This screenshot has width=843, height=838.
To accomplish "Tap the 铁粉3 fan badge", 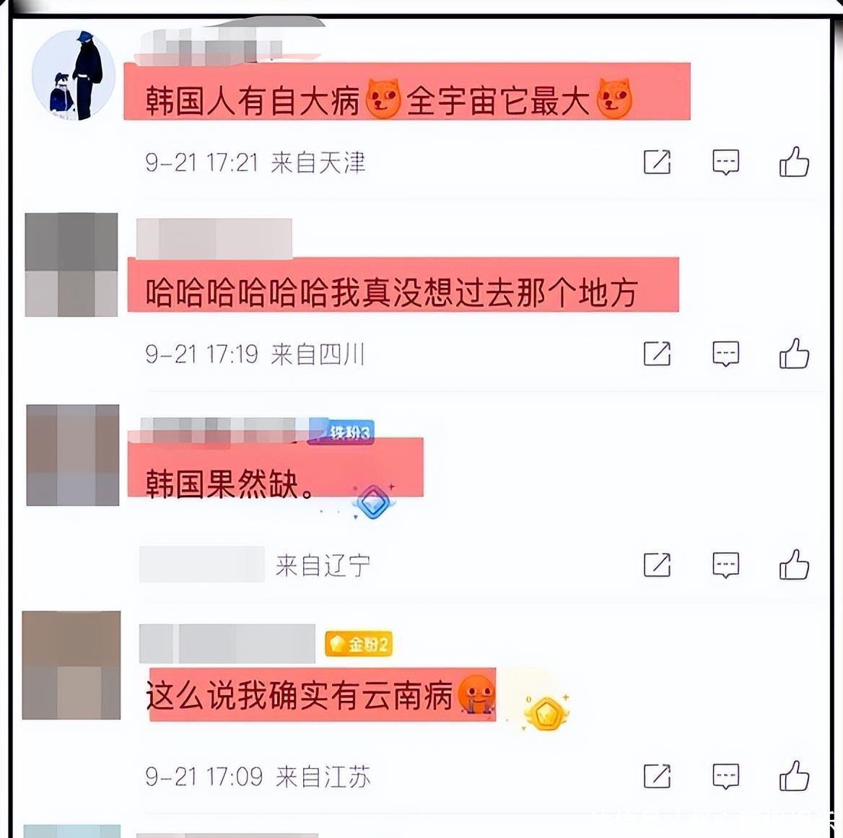I will (341, 432).
